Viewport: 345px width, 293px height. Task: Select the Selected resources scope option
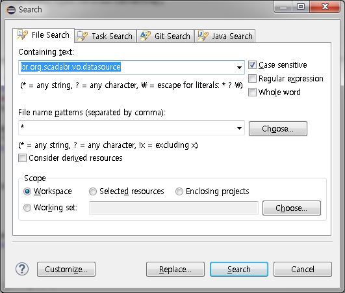coord(93,191)
